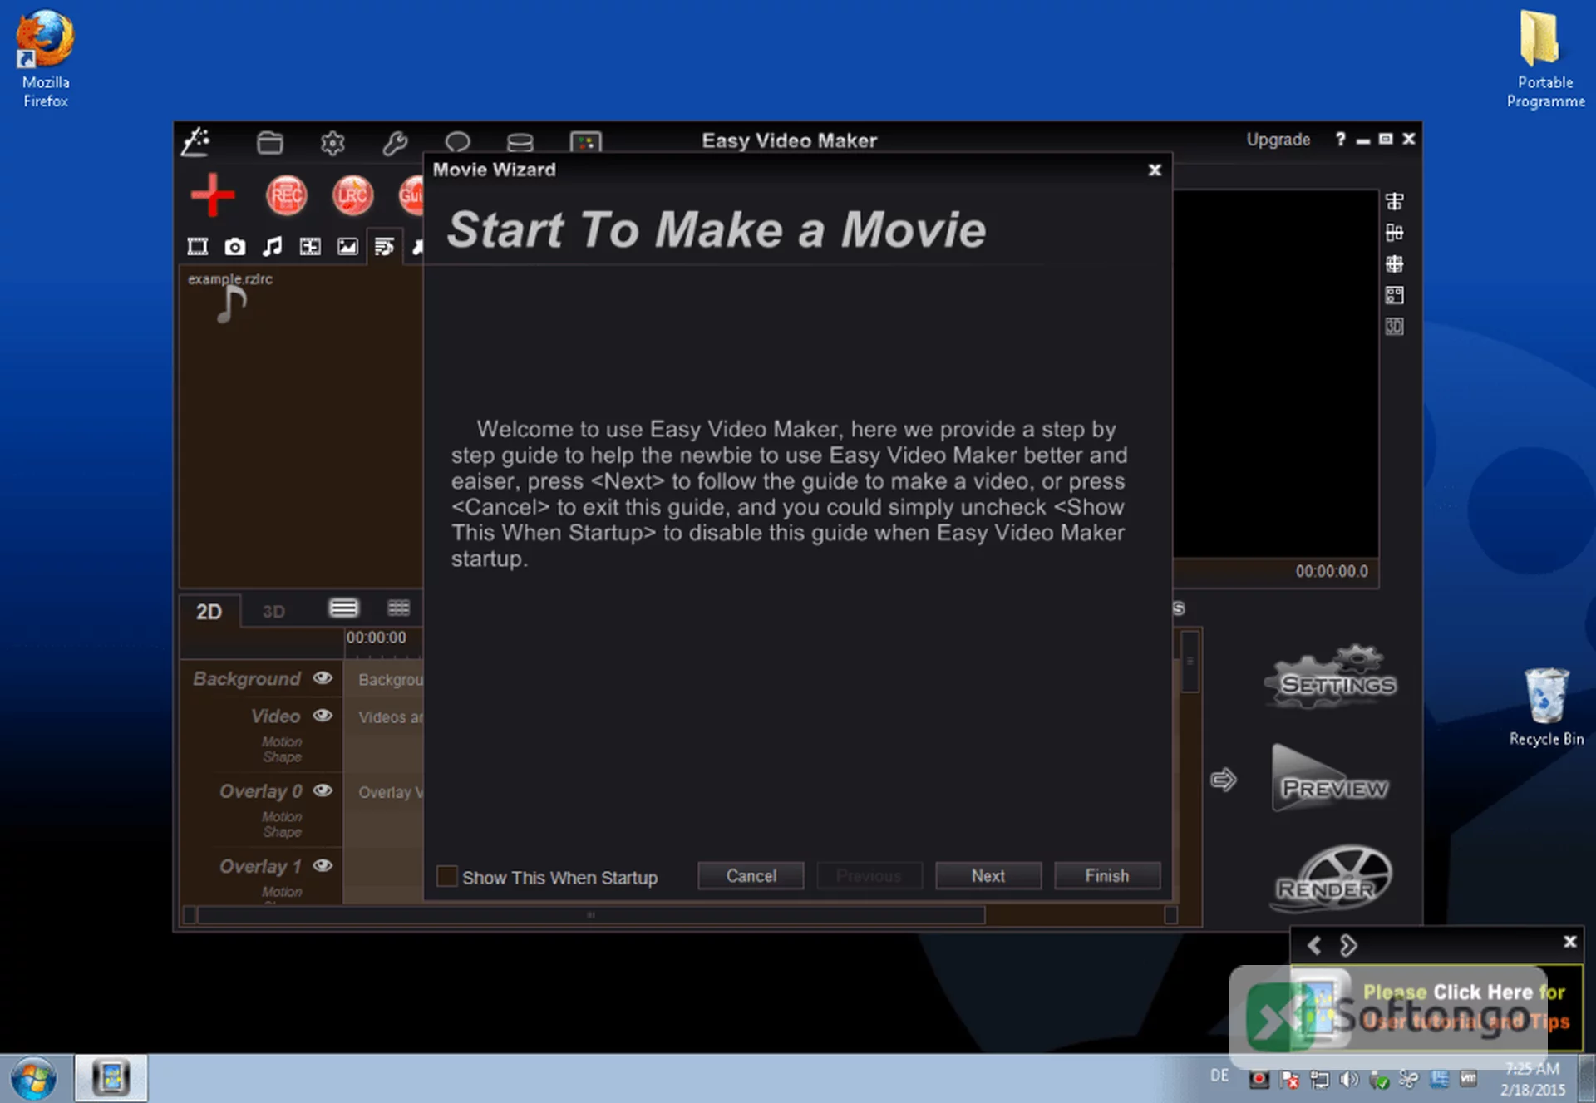The image size is (1596, 1103).
Task: Click the wrench tools icon
Action: pos(395,143)
